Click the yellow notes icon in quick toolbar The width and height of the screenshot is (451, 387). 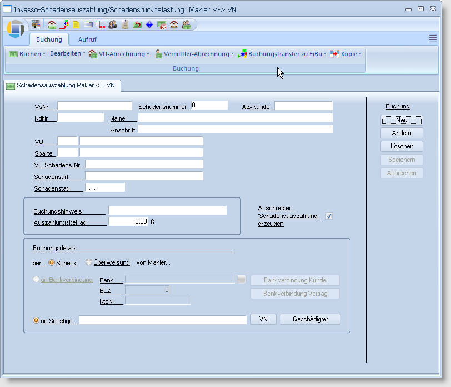[x=76, y=24]
